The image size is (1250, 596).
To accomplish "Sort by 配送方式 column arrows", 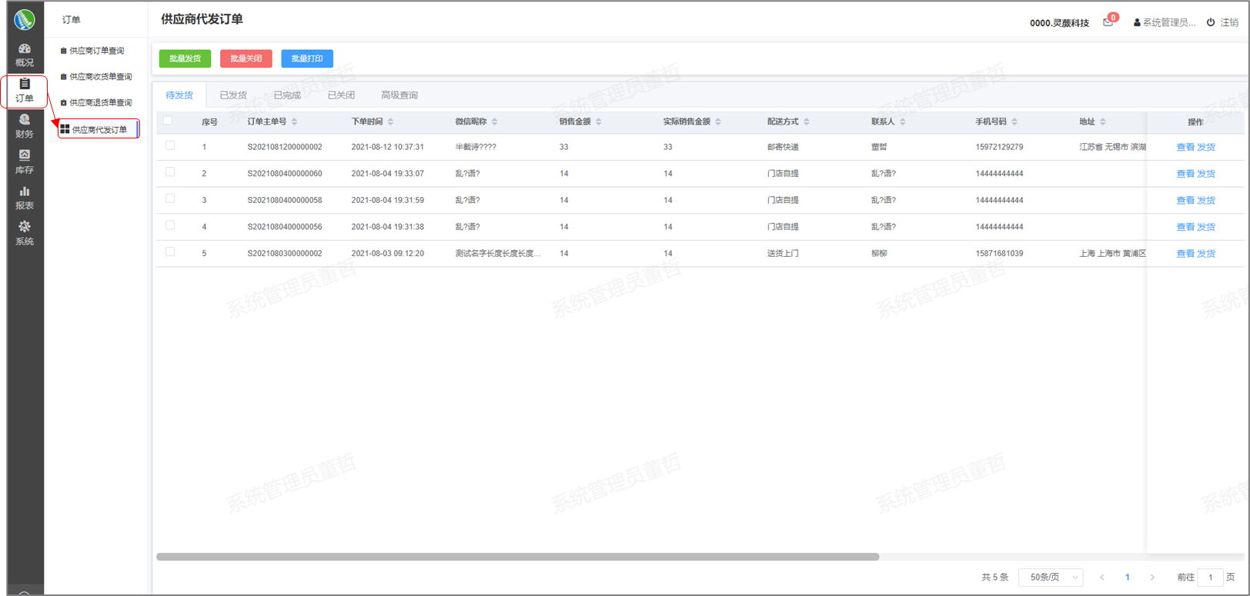I will [x=806, y=122].
